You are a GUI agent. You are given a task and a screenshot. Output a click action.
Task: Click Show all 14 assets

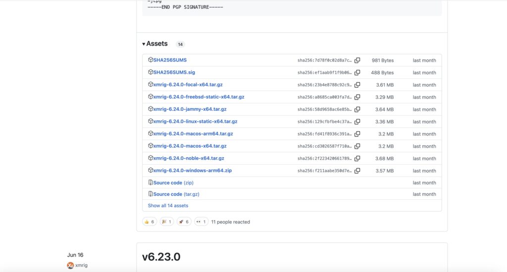(x=168, y=205)
